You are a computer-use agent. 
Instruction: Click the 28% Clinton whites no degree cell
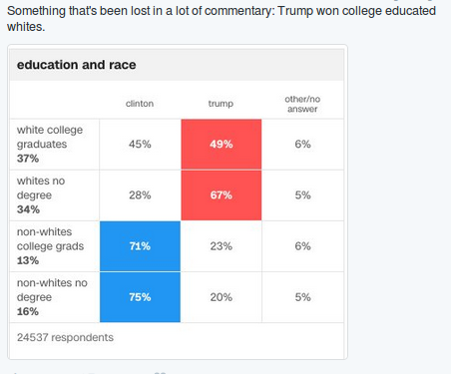point(140,195)
